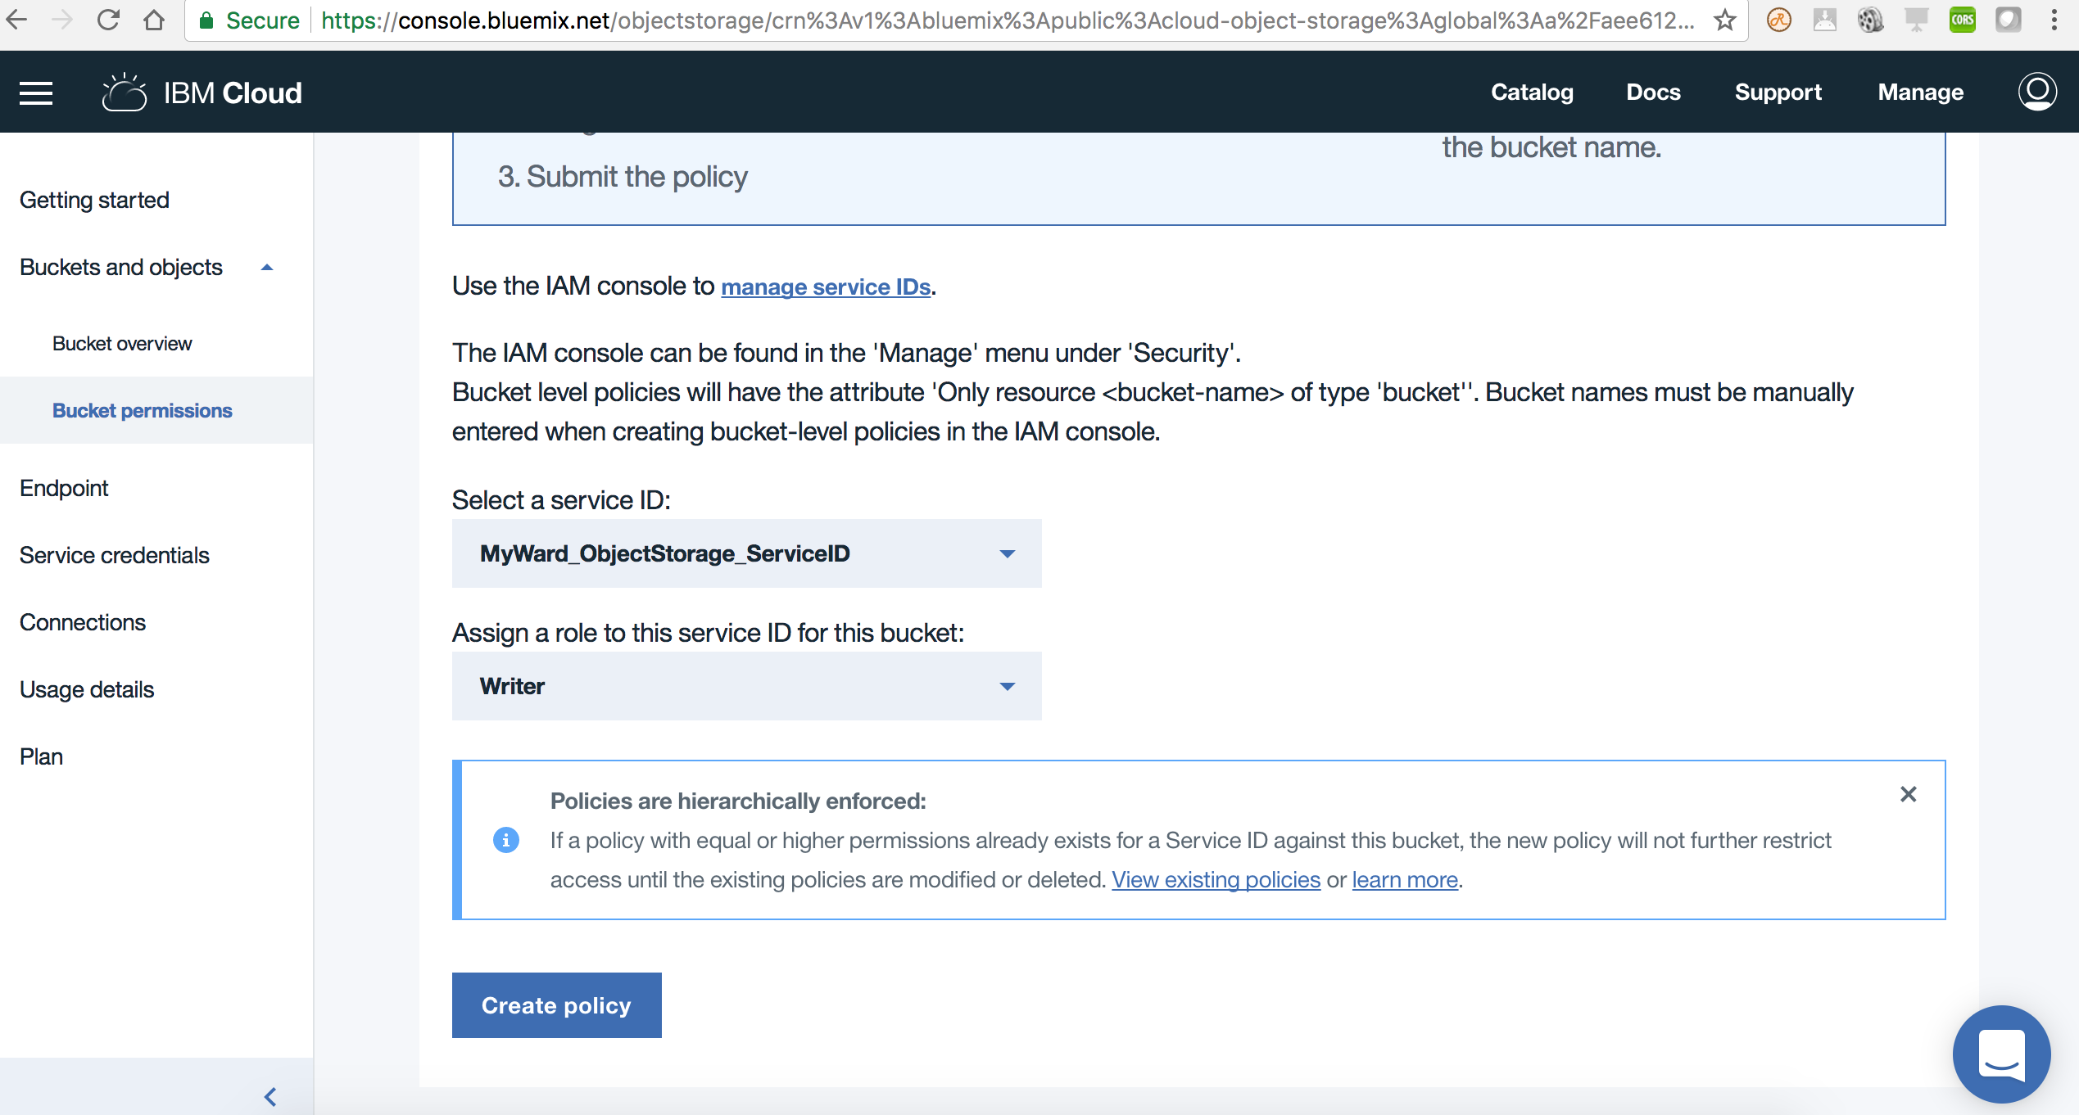Select Service credentials in sidebar
This screenshot has height=1115, width=2079.
[115, 555]
